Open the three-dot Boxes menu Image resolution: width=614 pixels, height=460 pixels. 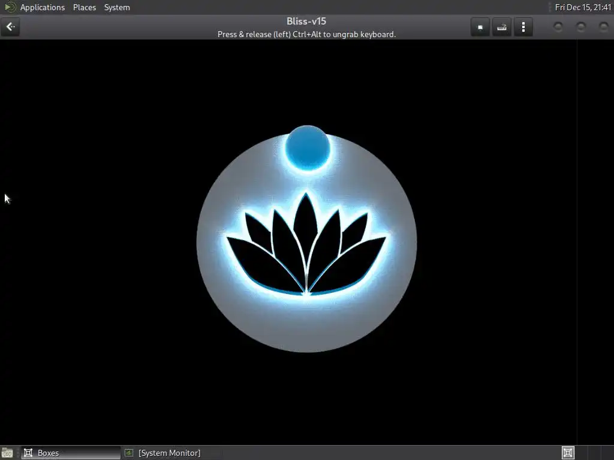pos(523,27)
